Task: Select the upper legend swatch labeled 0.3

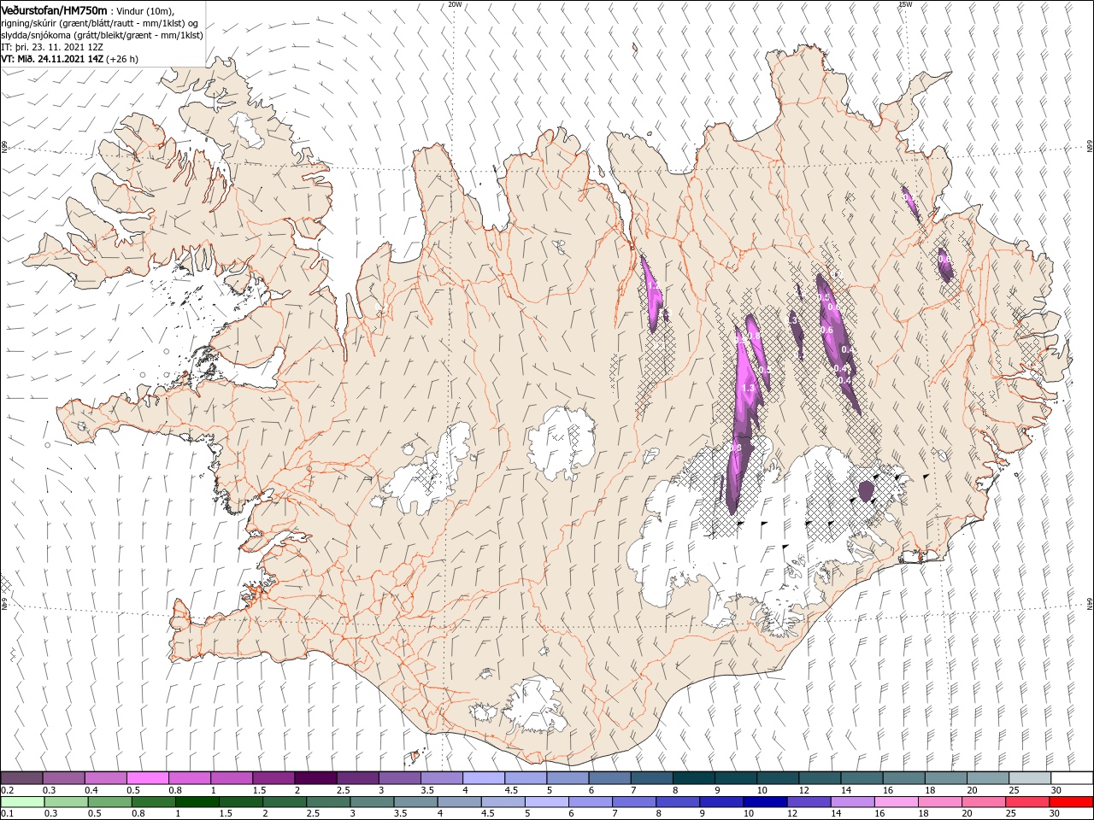Action: click(x=63, y=777)
